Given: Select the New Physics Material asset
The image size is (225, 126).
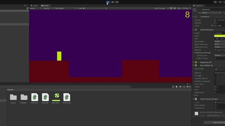Looking at the screenshot, I should pos(56,98).
